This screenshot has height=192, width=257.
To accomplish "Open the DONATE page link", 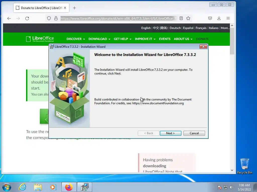I will [x=203, y=39].
